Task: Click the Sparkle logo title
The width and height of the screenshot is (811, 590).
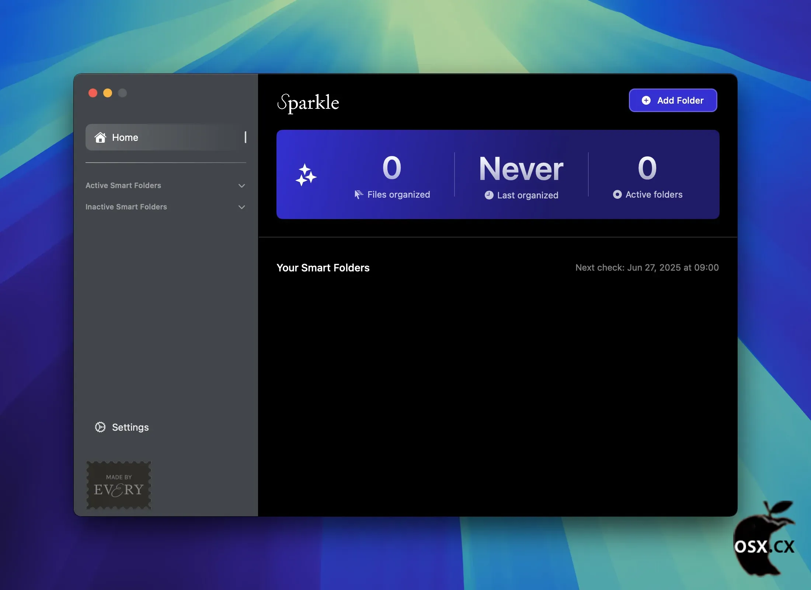Action: [308, 103]
